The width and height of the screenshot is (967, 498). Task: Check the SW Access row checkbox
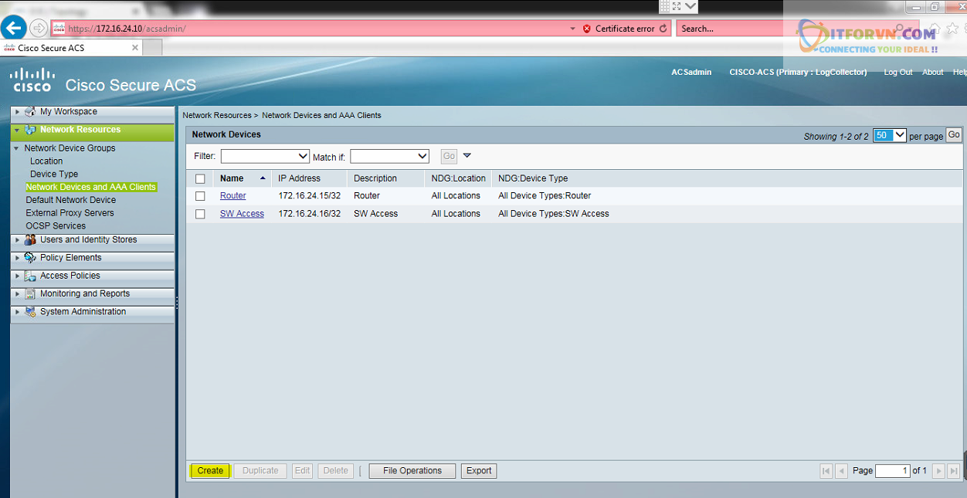click(201, 214)
